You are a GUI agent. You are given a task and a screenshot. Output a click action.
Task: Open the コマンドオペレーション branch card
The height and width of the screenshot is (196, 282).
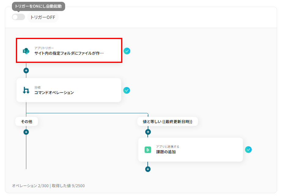coord(69,90)
